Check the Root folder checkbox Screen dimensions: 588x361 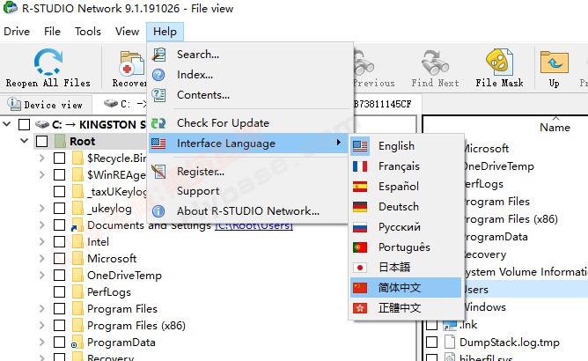coord(41,142)
